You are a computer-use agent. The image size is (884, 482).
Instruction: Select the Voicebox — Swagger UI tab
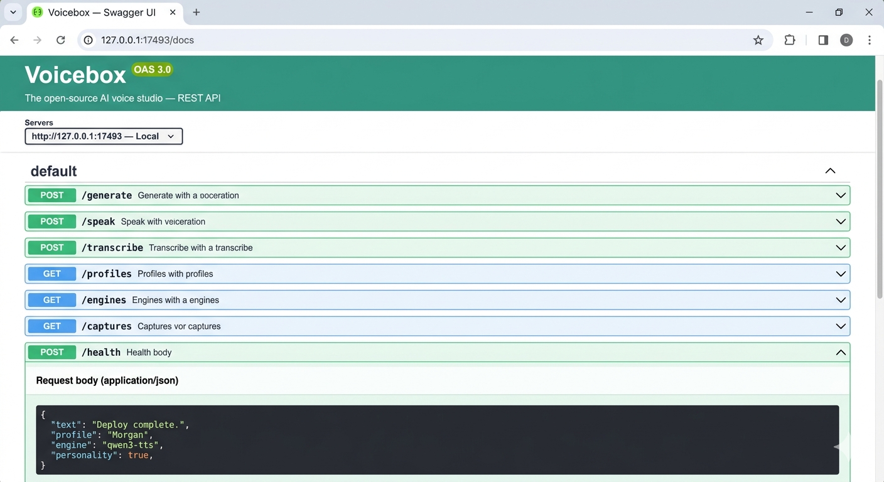(x=105, y=13)
